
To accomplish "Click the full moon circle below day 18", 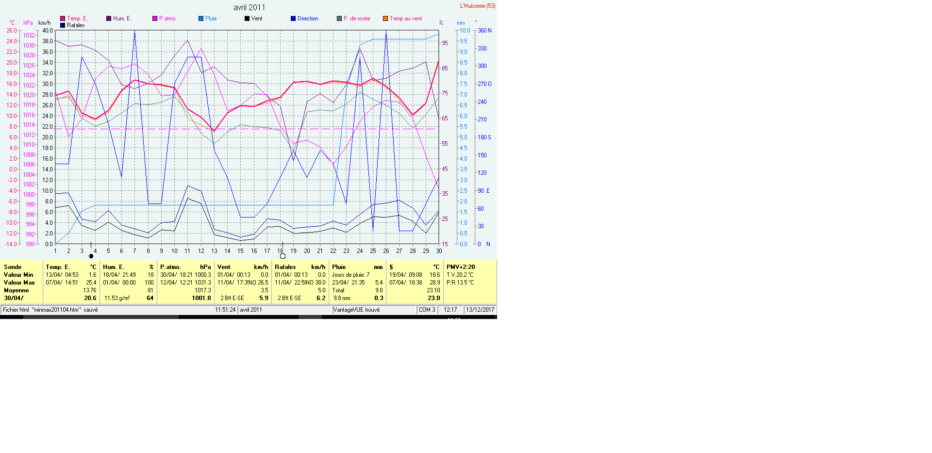I will pos(283,256).
